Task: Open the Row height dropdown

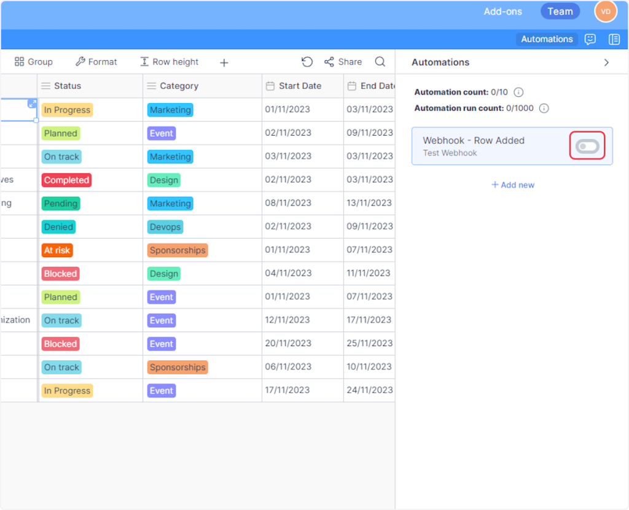Action: [x=169, y=62]
